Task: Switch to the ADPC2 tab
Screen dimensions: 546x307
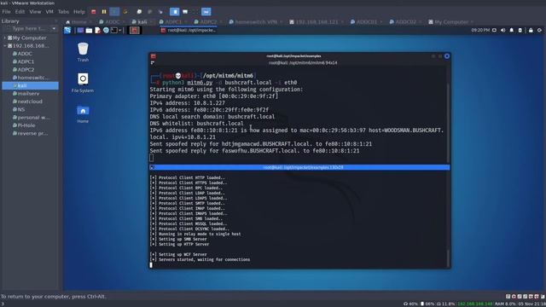Action: [x=208, y=22]
